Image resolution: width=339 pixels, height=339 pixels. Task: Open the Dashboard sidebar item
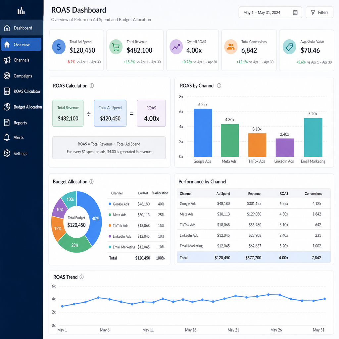click(22, 28)
